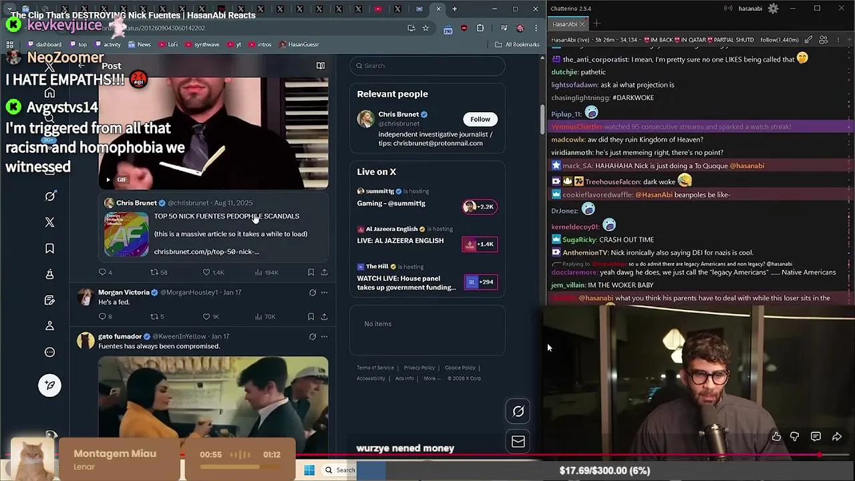Viewport: 855px width, 481px height.
Task: Repost Morgan Victoria's post
Action: [157, 317]
